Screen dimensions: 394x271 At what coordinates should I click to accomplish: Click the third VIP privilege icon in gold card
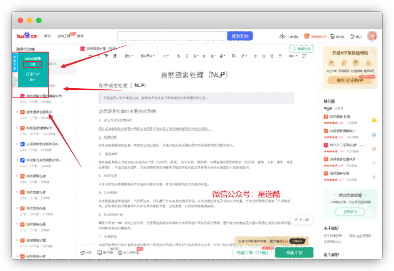click(x=356, y=63)
